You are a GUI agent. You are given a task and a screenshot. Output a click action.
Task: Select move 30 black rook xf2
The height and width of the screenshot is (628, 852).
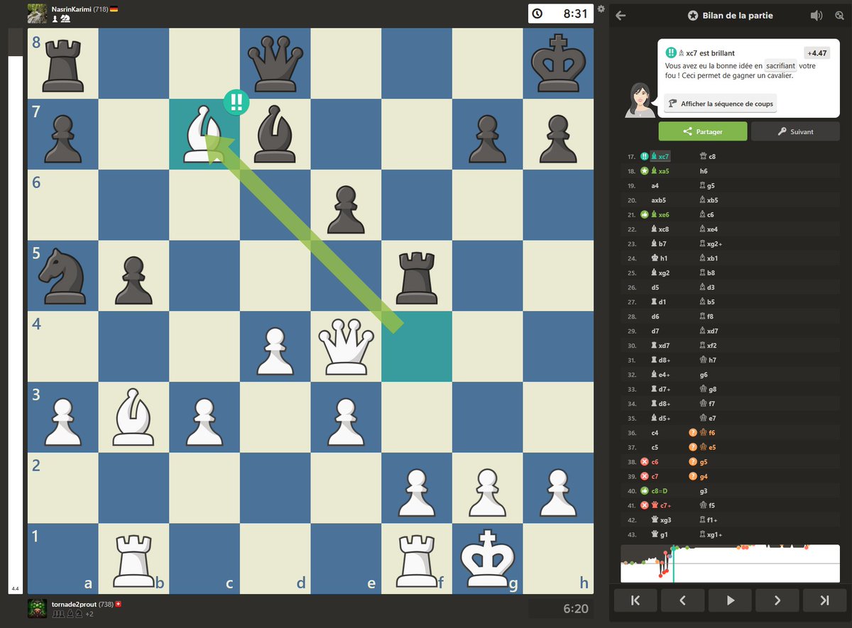709,346
